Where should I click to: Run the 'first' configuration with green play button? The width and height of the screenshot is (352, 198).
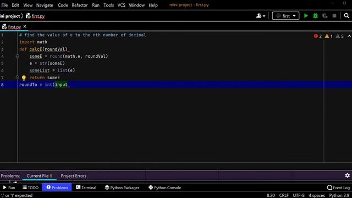pyautogui.click(x=306, y=16)
